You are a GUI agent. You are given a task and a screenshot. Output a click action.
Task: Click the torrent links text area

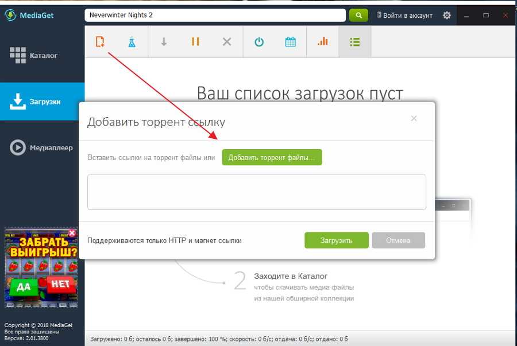click(257, 192)
